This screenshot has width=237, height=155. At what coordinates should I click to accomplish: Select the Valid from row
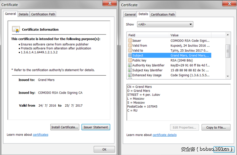point(170,45)
